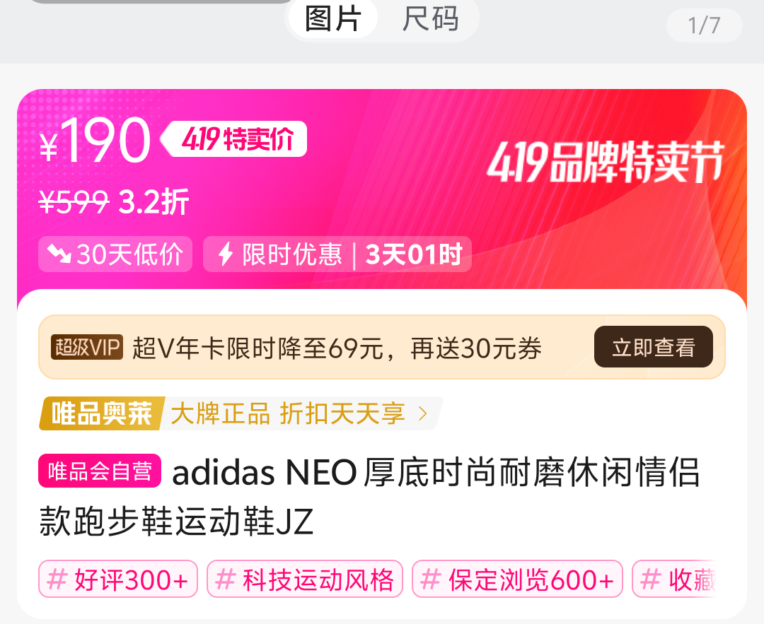Switch to the 尺码 tab
The image size is (764, 624).
click(430, 18)
